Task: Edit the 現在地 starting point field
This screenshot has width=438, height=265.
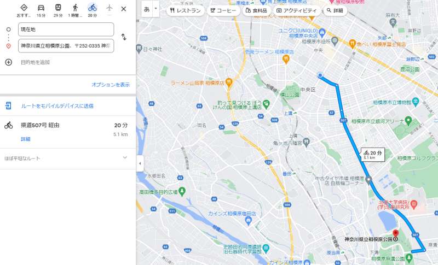Action: click(x=66, y=30)
